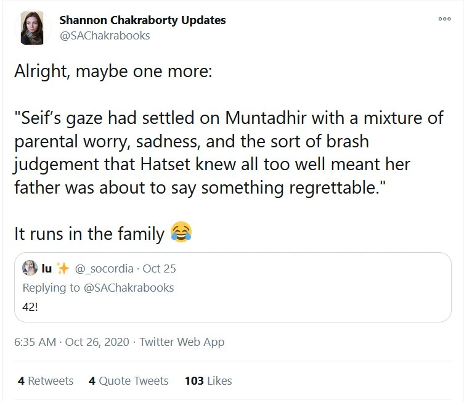
Task: View the "4 Retweets" list
Action: [46, 380]
